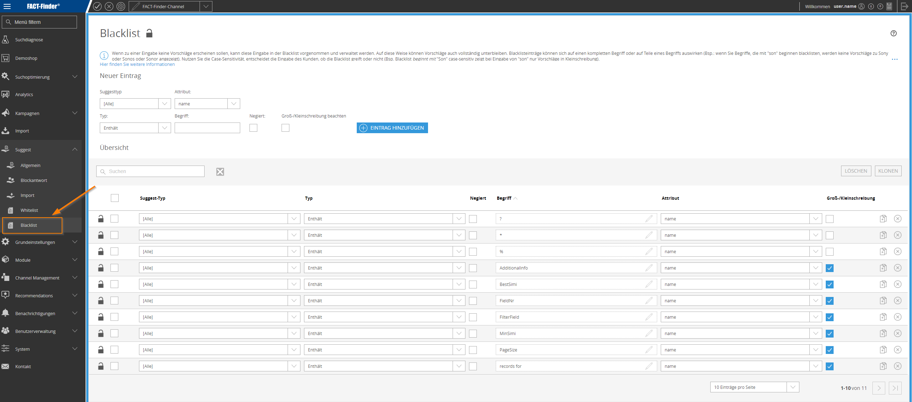912x402 pixels.
Task: Click the circled X discard icon in top bar
Action: pyautogui.click(x=109, y=6)
